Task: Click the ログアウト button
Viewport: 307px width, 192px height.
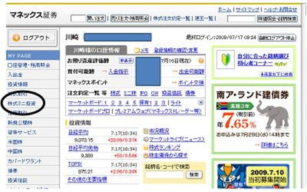Action: click(x=33, y=38)
